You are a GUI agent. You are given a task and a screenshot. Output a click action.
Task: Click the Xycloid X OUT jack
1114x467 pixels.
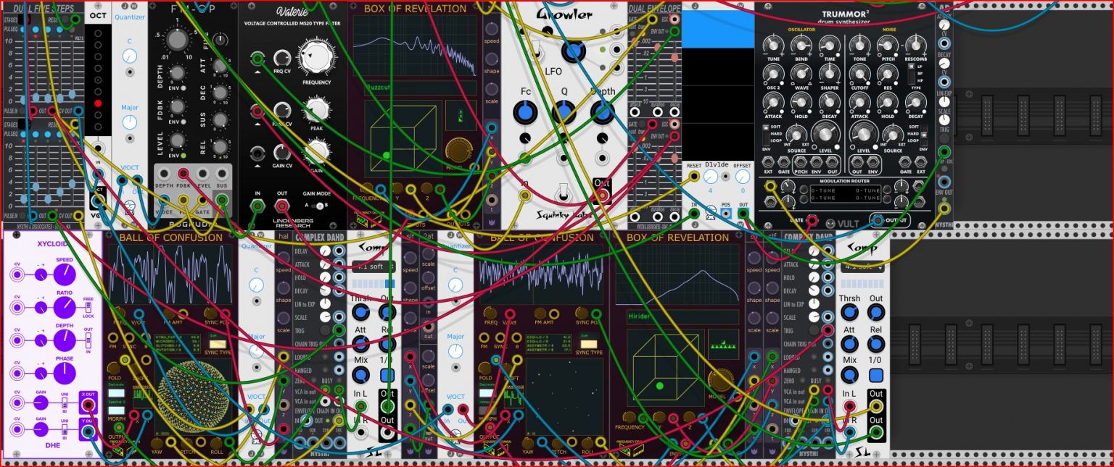(x=88, y=403)
